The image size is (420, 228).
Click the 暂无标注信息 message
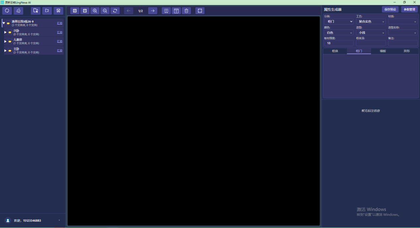(x=371, y=111)
